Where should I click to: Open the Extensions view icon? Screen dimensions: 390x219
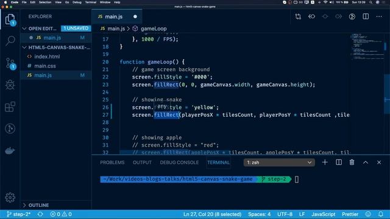pos(10,107)
